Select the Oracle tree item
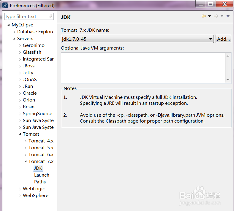The width and height of the screenshot is (234, 211). 30,93
